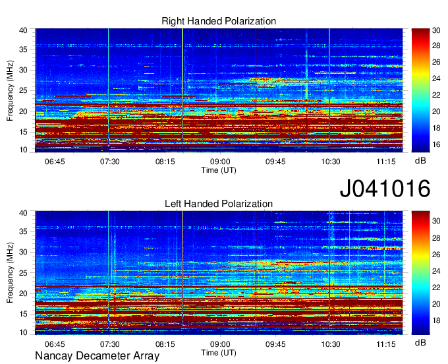Click the 'Frequency (MHz)' label of top plot
Screen dimensions: 448x364
10,90
